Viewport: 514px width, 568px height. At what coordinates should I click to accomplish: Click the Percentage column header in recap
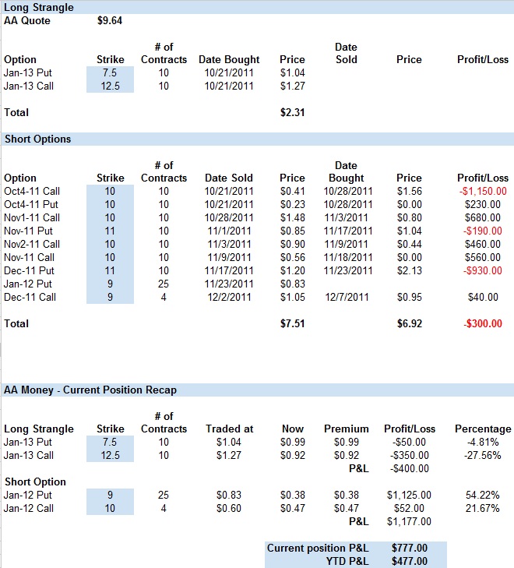[483, 429]
